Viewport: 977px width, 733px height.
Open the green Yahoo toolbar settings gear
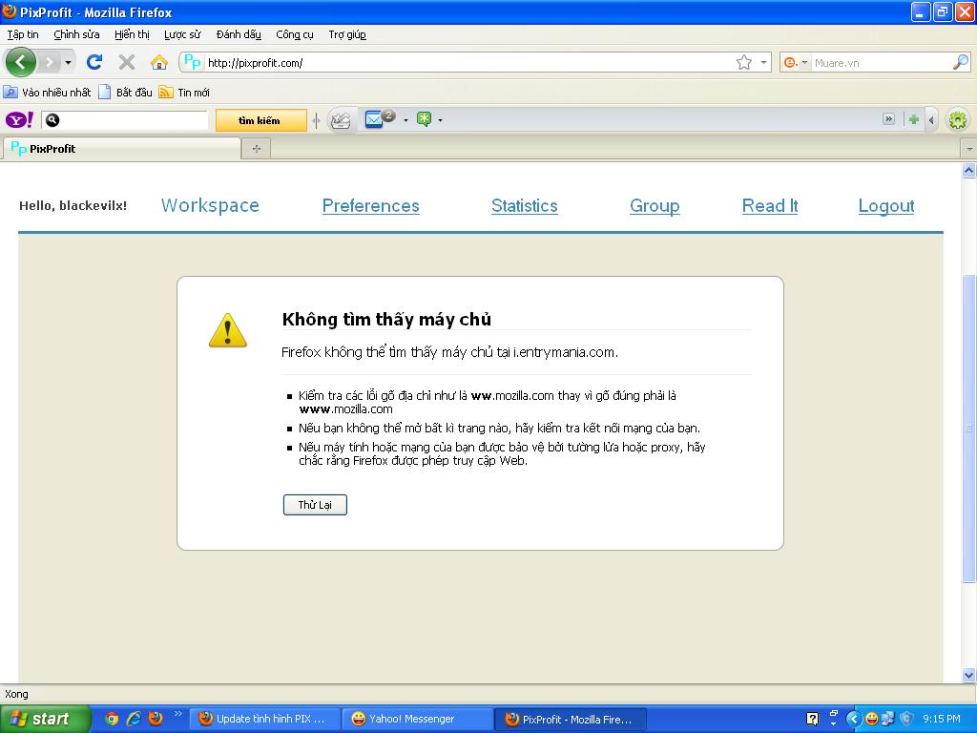coord(957,119)
